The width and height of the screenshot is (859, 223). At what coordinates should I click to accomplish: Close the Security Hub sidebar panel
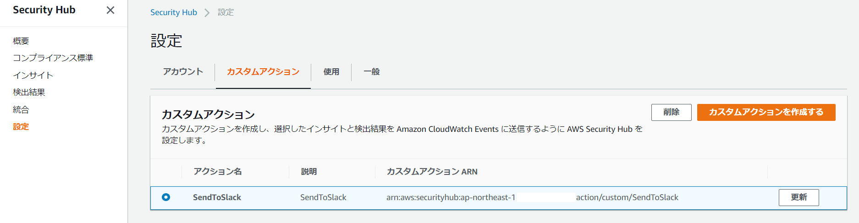coord(110,10)
